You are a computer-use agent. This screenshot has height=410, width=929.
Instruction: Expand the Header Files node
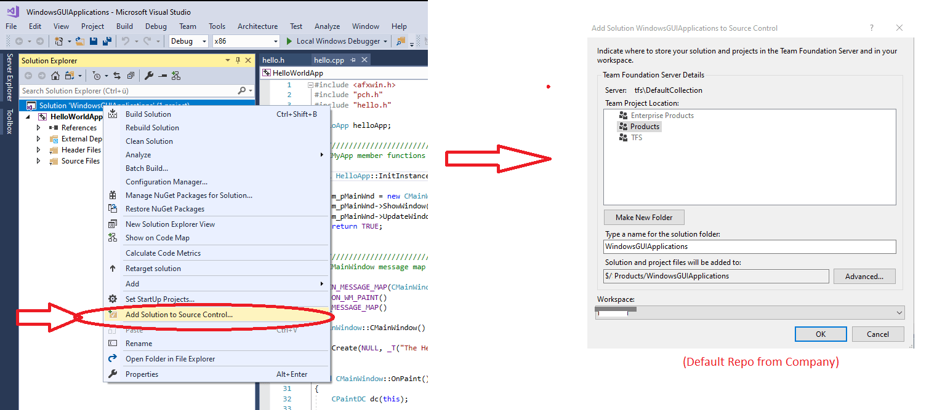pyautogui.click(x=38, y=150)
